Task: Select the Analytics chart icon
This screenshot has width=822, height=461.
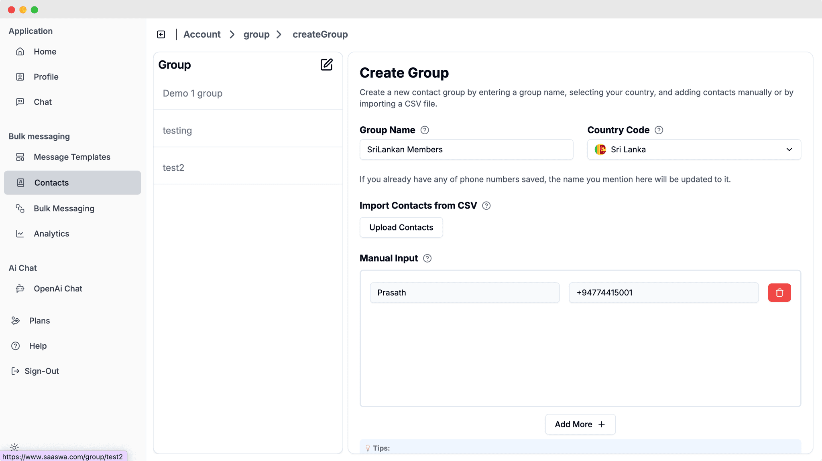Action: point(20,234)
